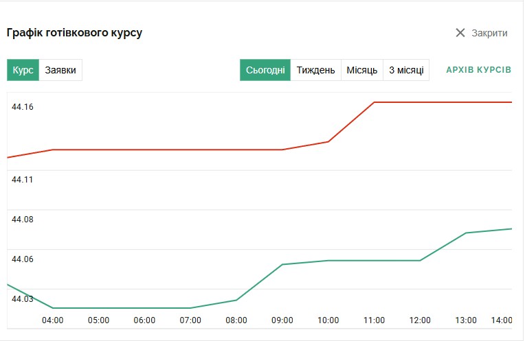Select the Тиждень time range
Screen dimensions: 525x341
click(315, 70)
